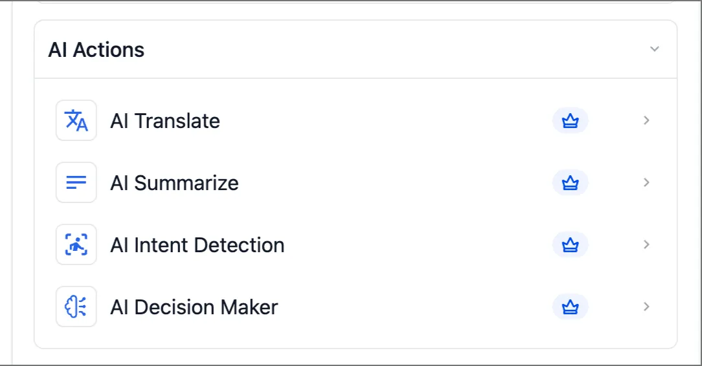The width and height of the screenshot is (702, 366).
Task: Click the premium crown on AI Intent Detection
Action: coord(570,245)
